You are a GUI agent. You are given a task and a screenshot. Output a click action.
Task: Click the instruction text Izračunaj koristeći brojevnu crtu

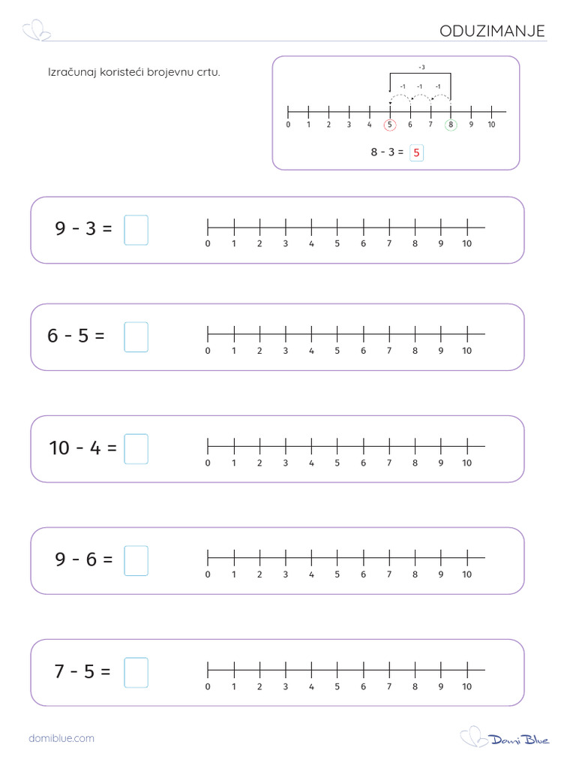[134, 72]
